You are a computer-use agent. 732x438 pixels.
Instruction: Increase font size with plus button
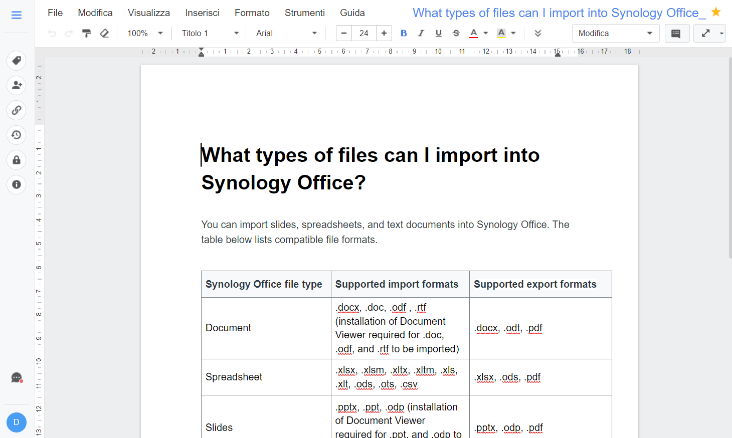tap(384, 33)
